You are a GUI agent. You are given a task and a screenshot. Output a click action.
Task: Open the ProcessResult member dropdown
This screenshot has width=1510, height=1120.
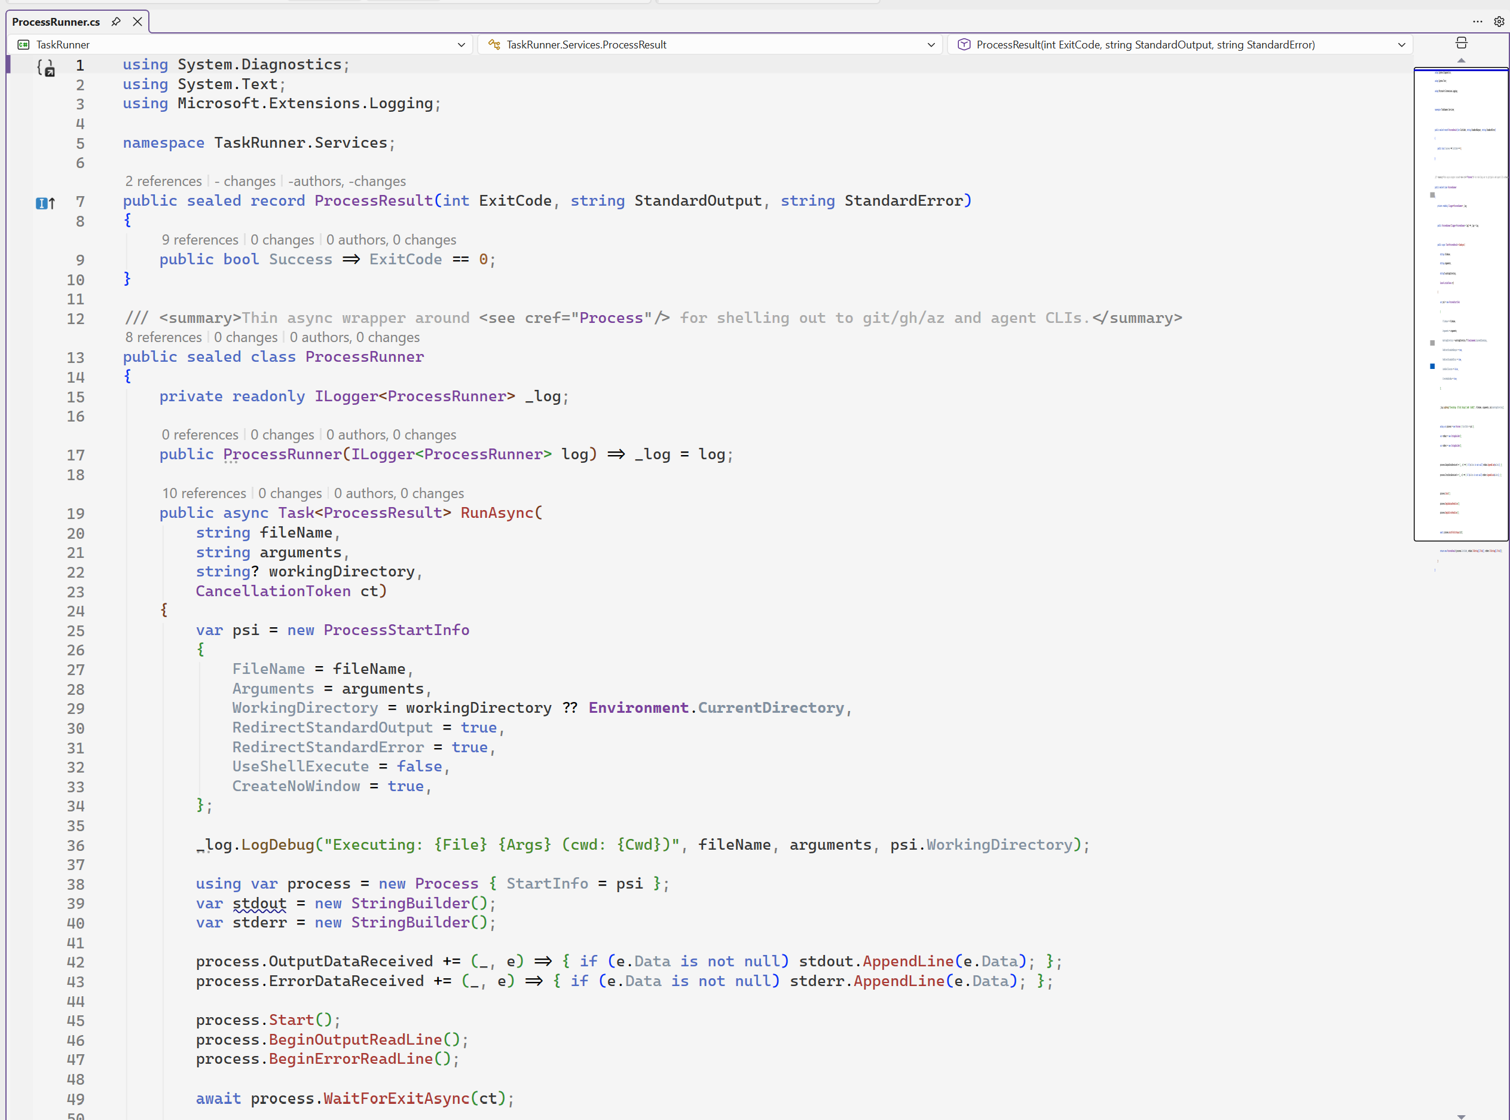coord(1180,45)
